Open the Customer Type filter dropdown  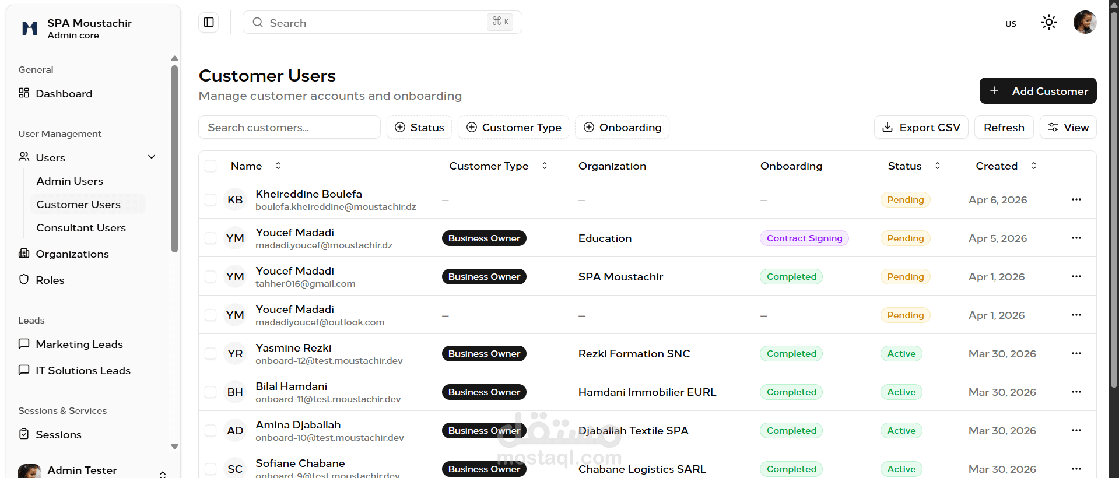[x=513, y=128]
